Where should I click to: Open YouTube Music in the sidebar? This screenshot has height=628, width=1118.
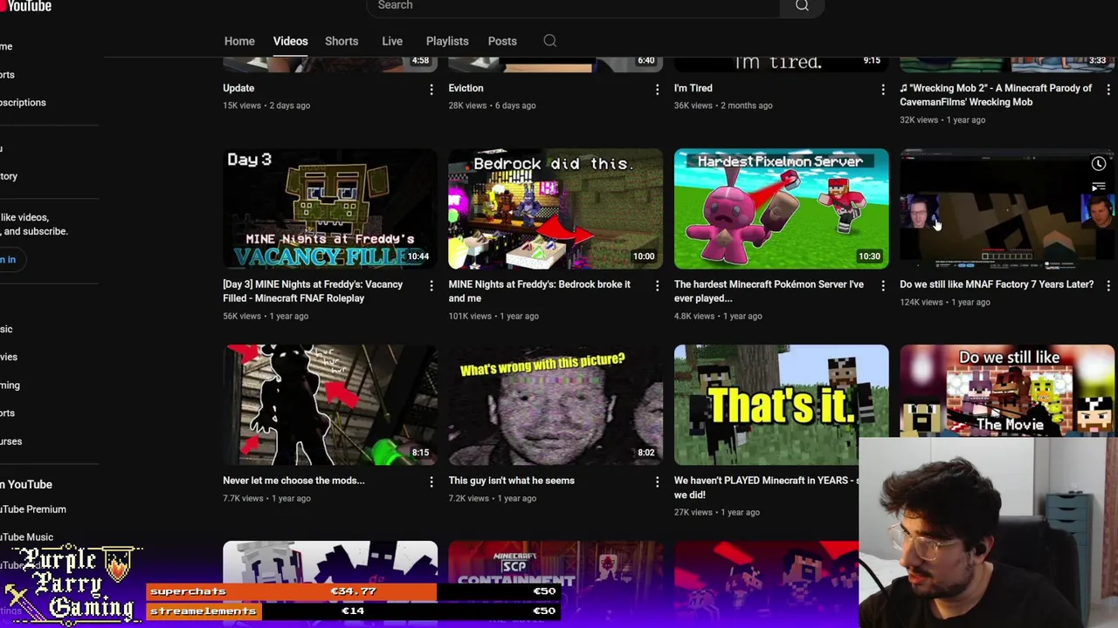(x=26, y=537)
